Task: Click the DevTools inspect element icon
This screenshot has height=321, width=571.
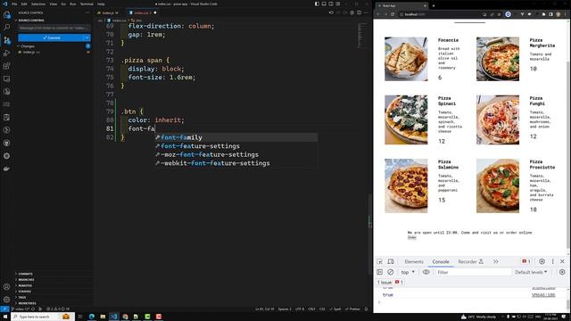Action: 380,261
